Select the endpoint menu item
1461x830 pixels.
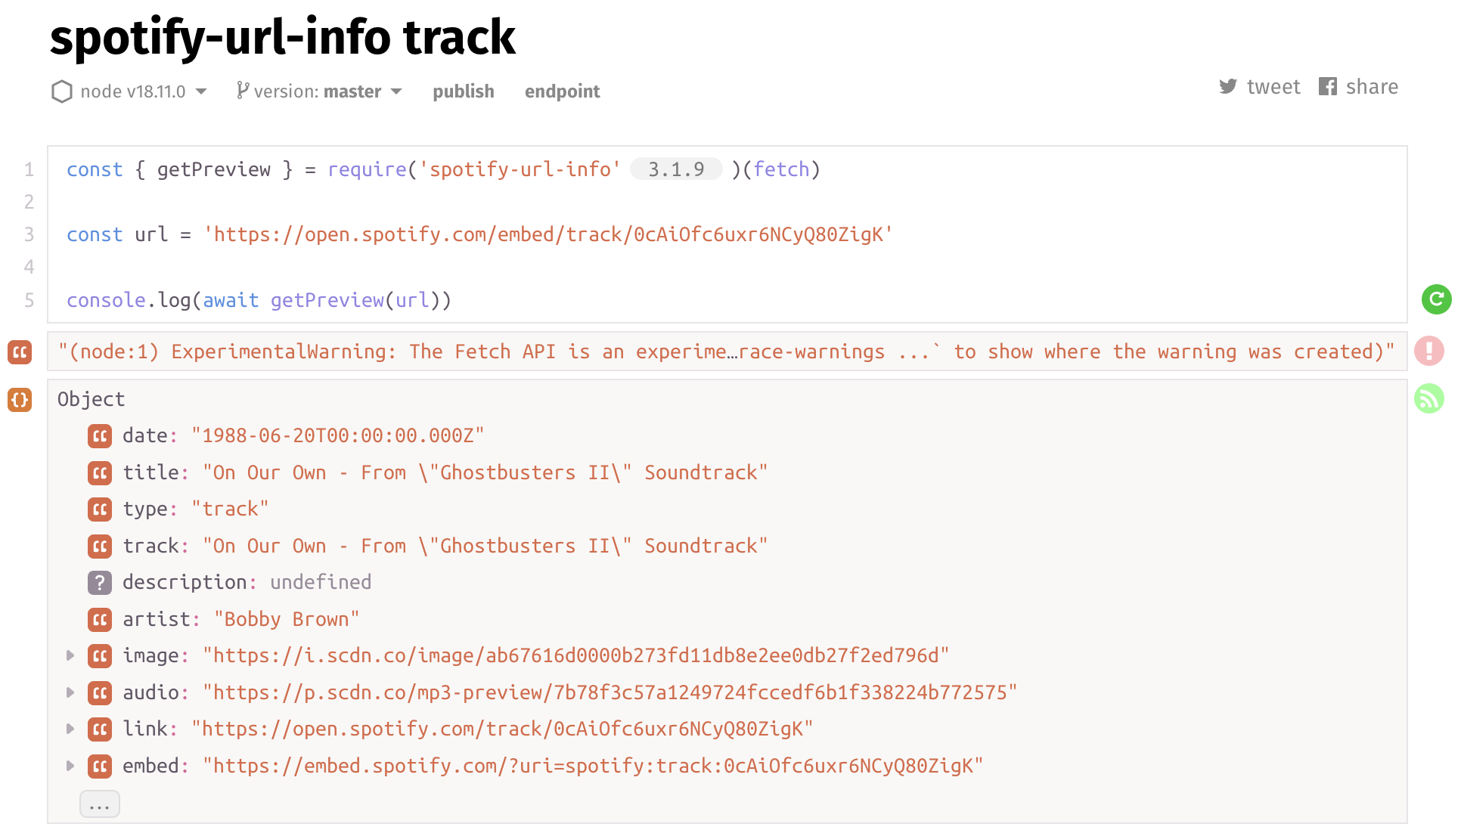click(x=563, y=91)
